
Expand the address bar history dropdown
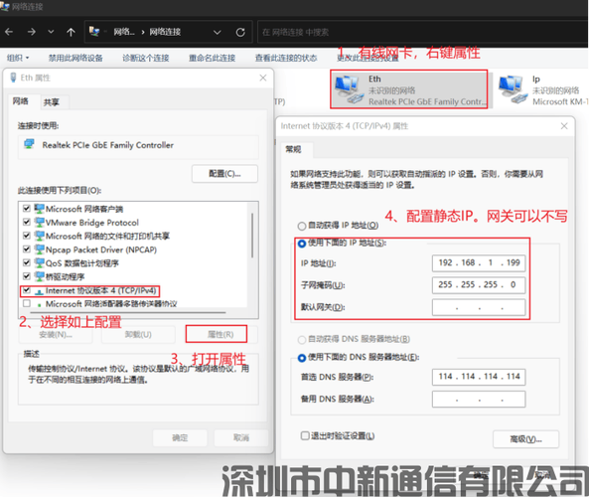tap(218, 33)
